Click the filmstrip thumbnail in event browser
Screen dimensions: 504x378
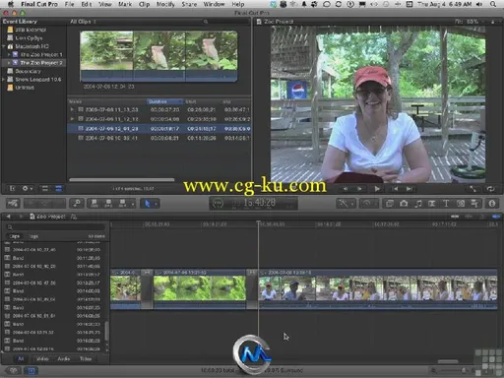158,56
